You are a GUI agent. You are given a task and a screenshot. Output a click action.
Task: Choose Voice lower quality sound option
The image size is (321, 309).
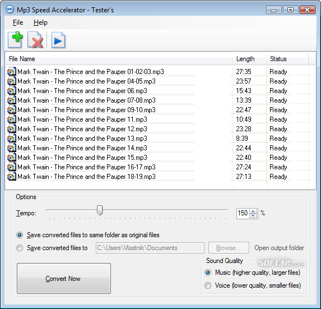(208, 285)
